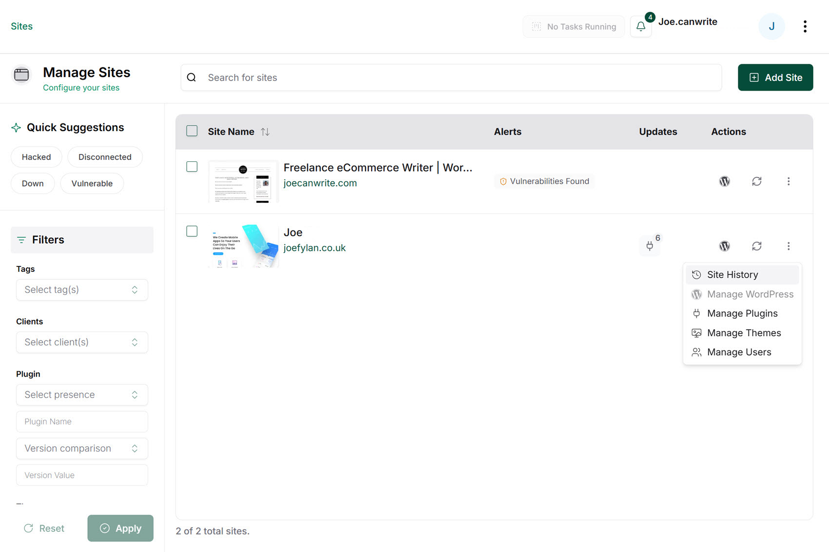Open the joefylan.co.uk link
This screenshot has width=829, height=552.
tap(315, 247)
